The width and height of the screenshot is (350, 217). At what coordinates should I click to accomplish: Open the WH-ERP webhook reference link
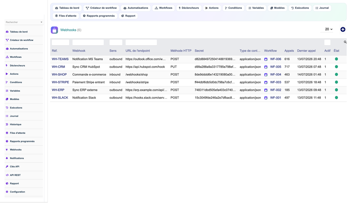(58, 90)
